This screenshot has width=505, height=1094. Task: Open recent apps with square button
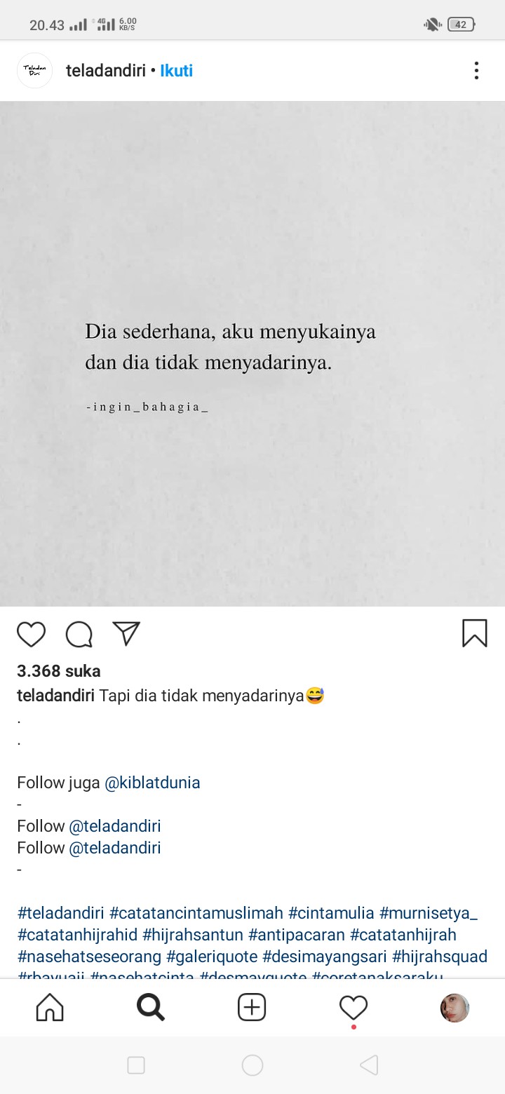click(x=136, y=1065)
